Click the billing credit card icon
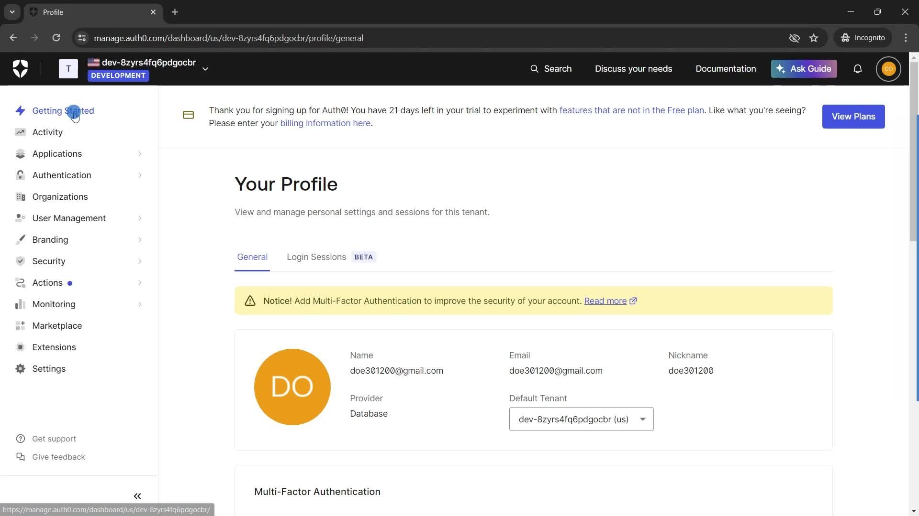This screenshot has width=919, height=516. [x=188, y=115]
